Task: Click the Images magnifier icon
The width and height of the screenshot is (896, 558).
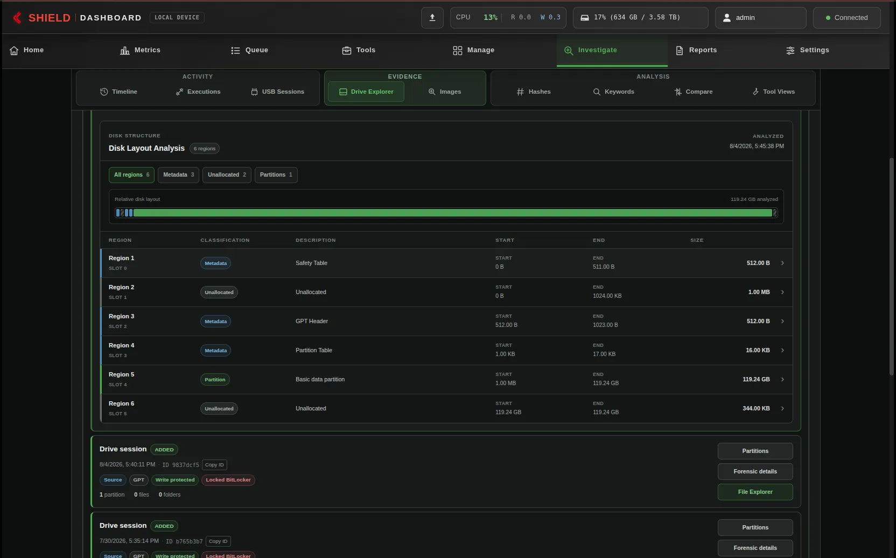Action: [x=432, y=92]
